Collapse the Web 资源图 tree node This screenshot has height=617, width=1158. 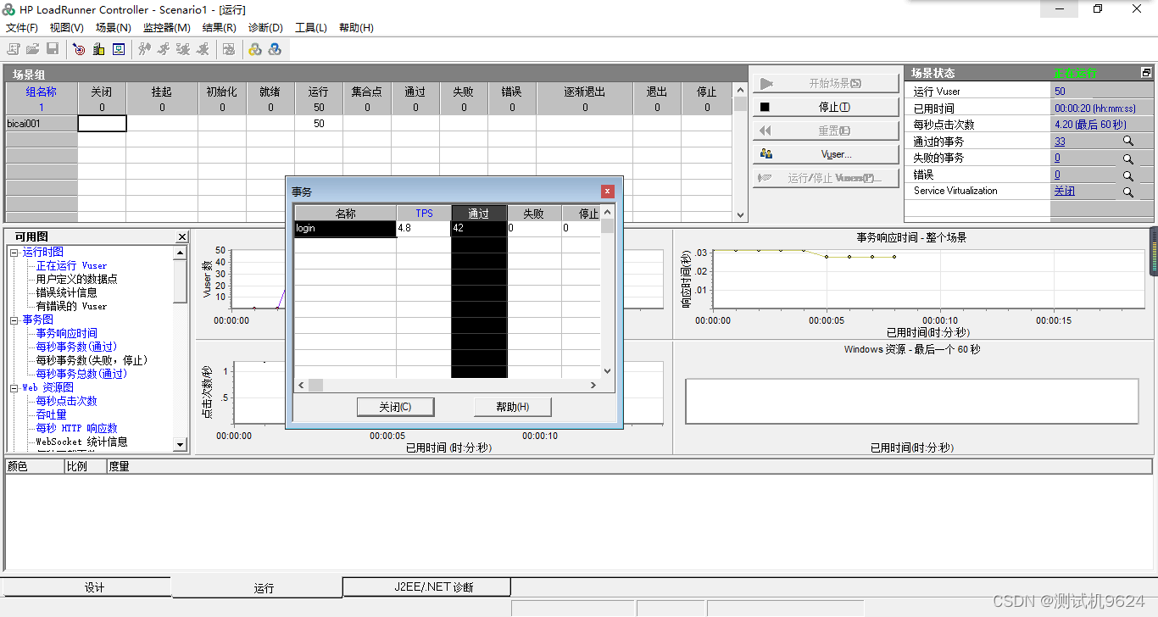14,388
